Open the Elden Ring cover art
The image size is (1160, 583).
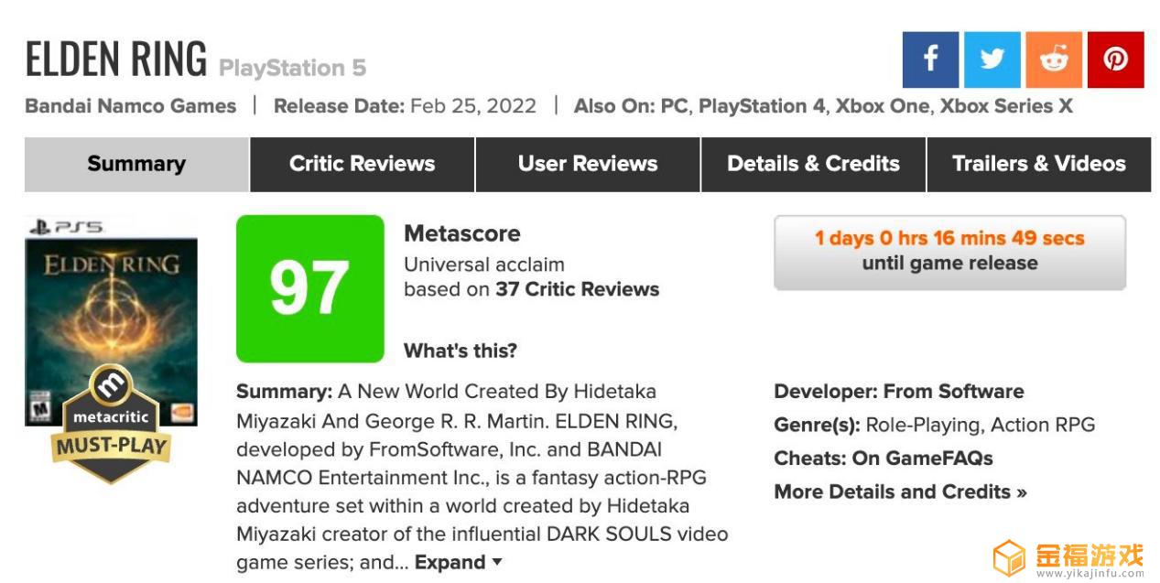point(111,320)
